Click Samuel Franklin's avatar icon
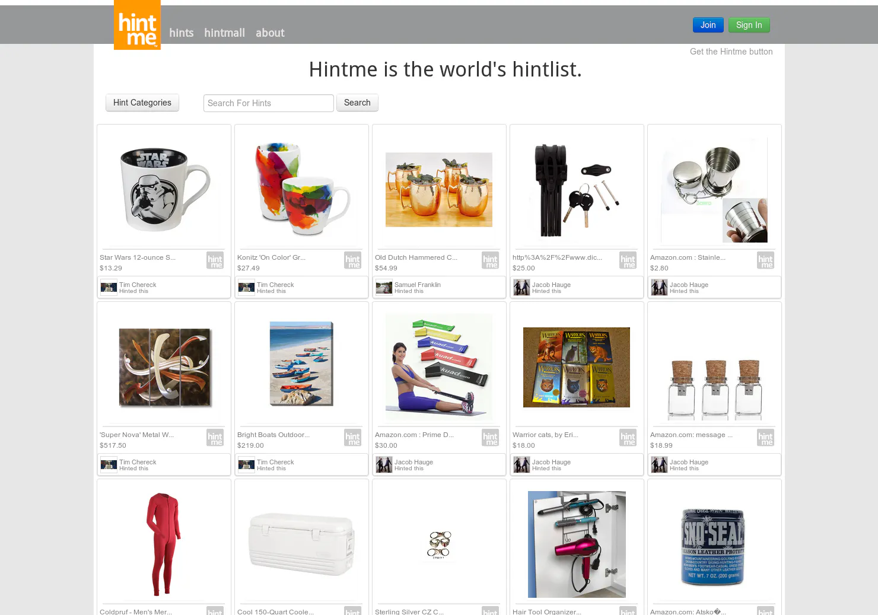Viewport: 878px width, 615px height. pos(384,288)
